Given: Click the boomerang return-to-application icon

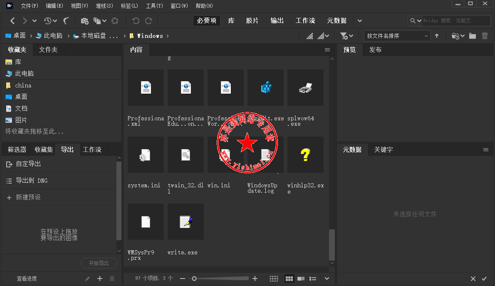Looking at the screenshot, I should (66, 21).
